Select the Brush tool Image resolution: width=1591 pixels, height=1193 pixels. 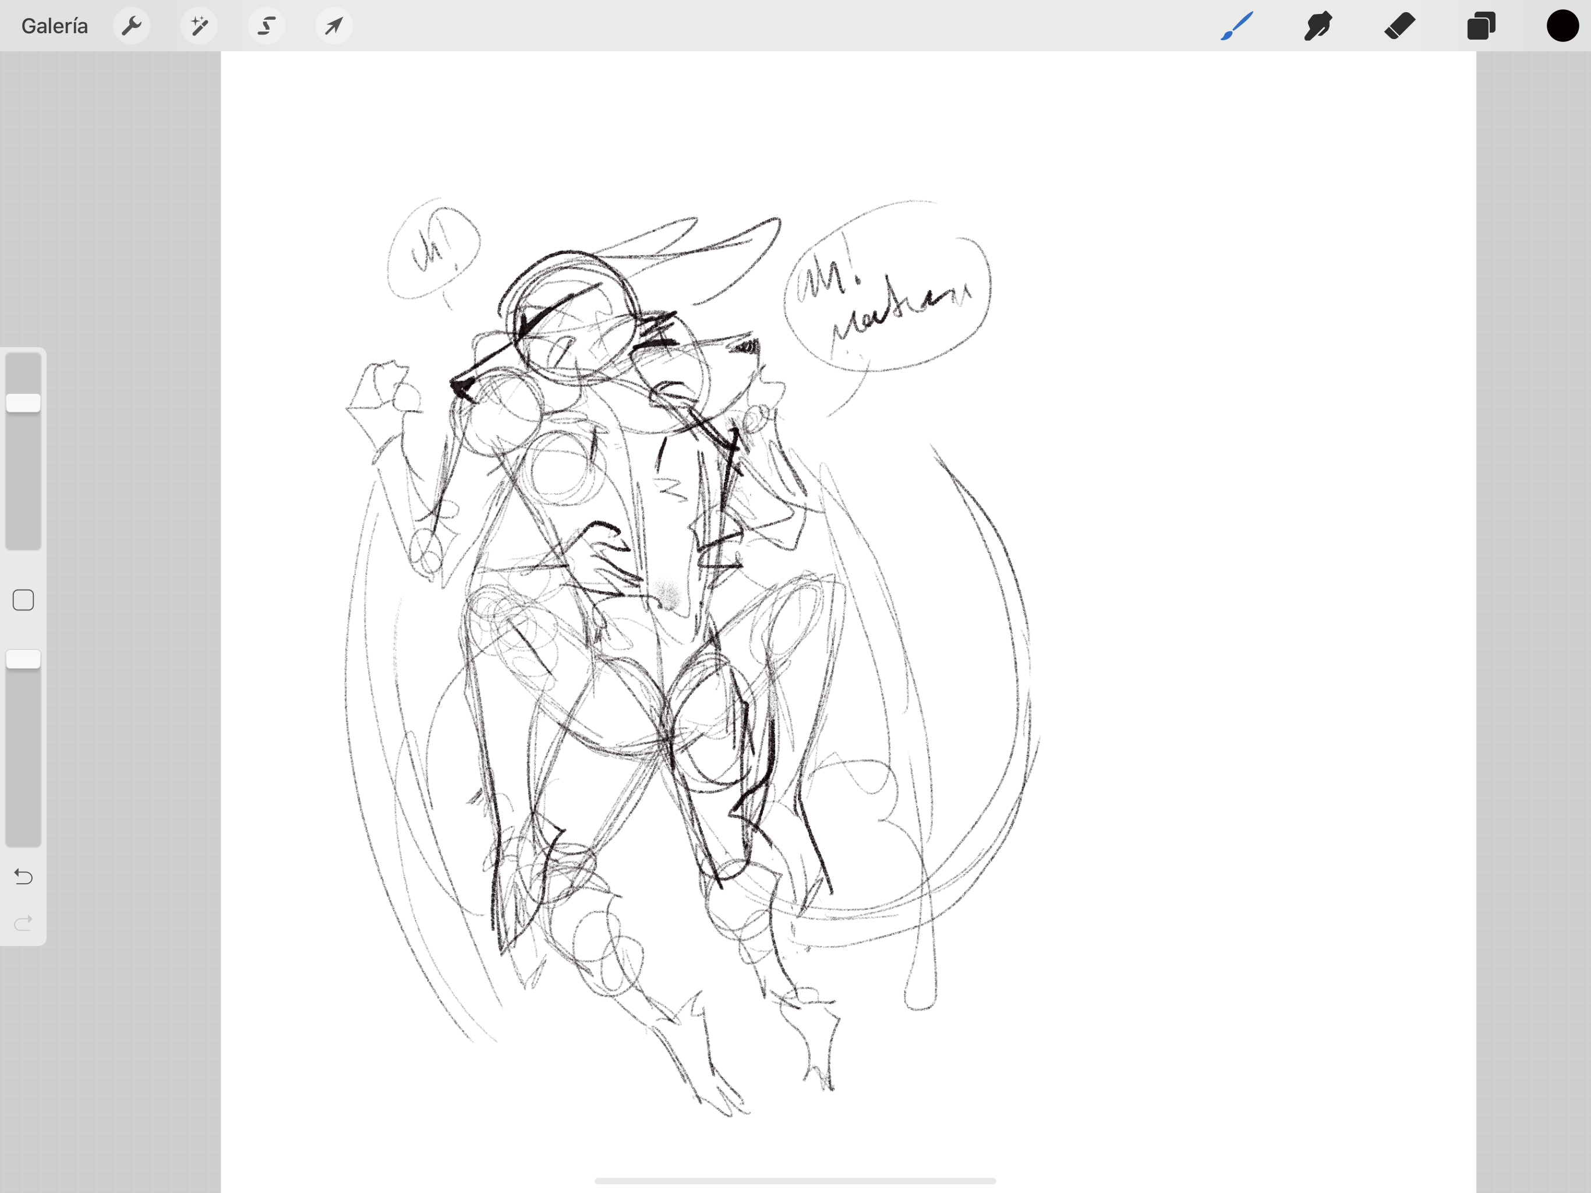(1236, 26)
